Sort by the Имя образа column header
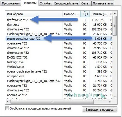Viewport: 122px width, 117px height. [34, 14]
